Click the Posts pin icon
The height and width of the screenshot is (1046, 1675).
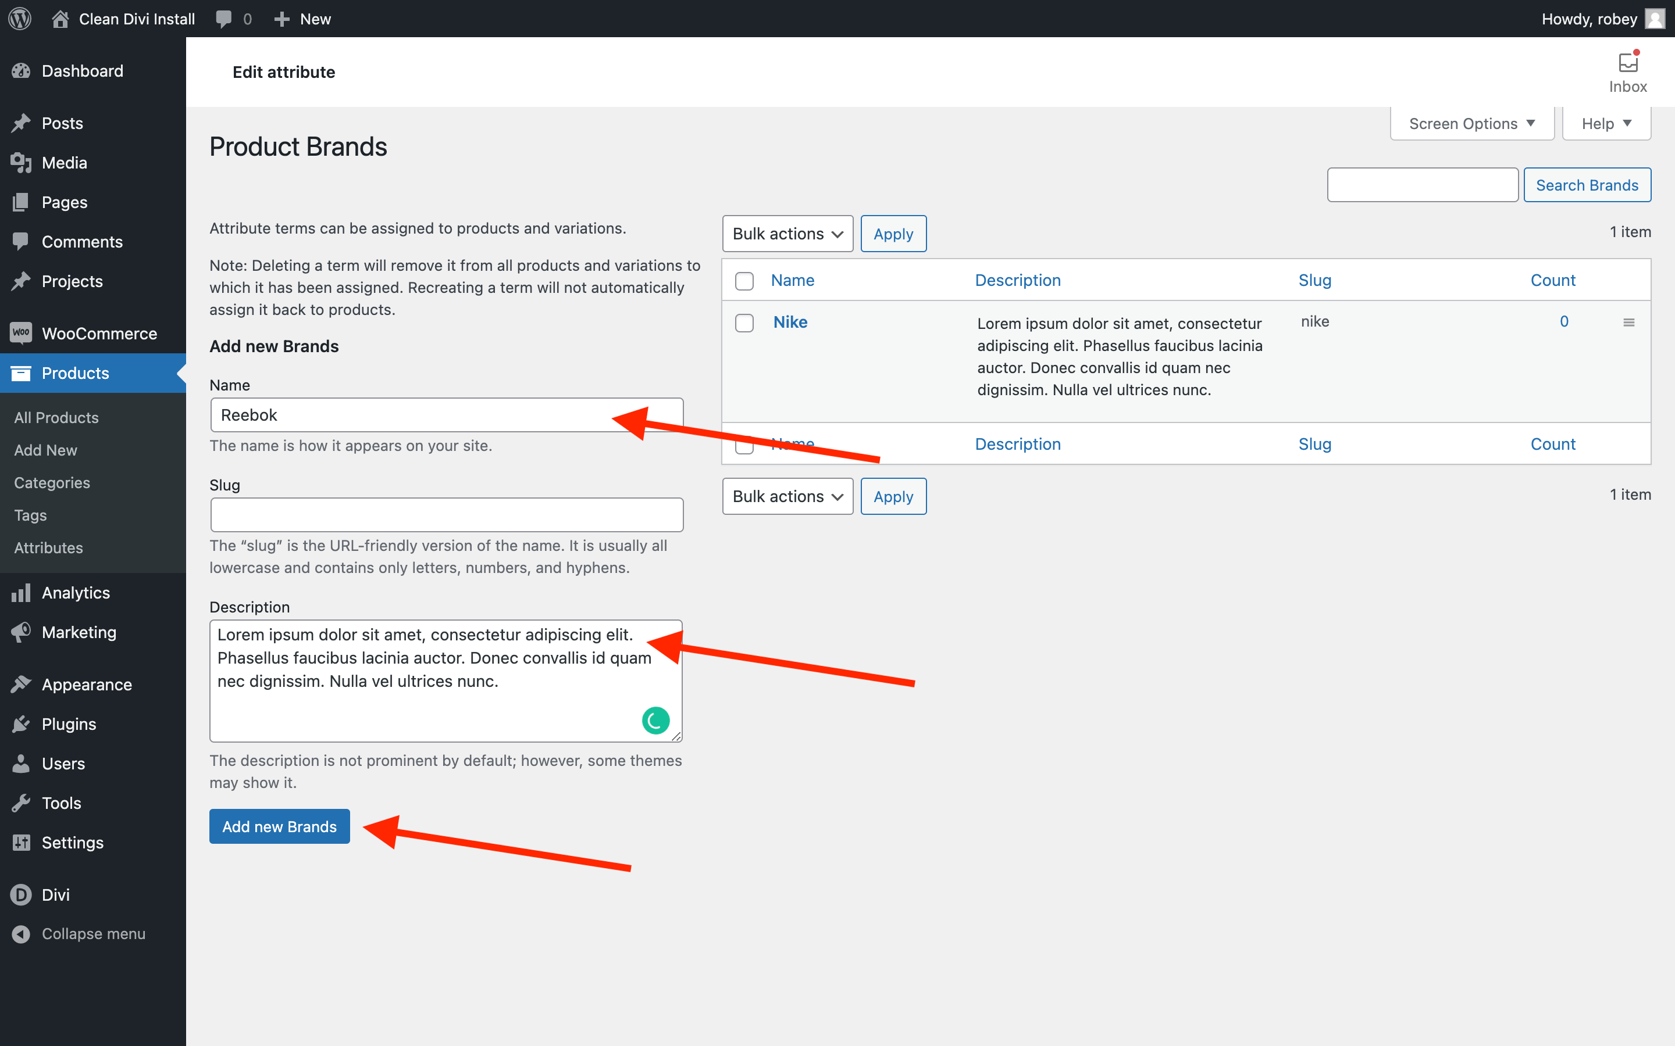pyautogui.click(x=22, y=123)
